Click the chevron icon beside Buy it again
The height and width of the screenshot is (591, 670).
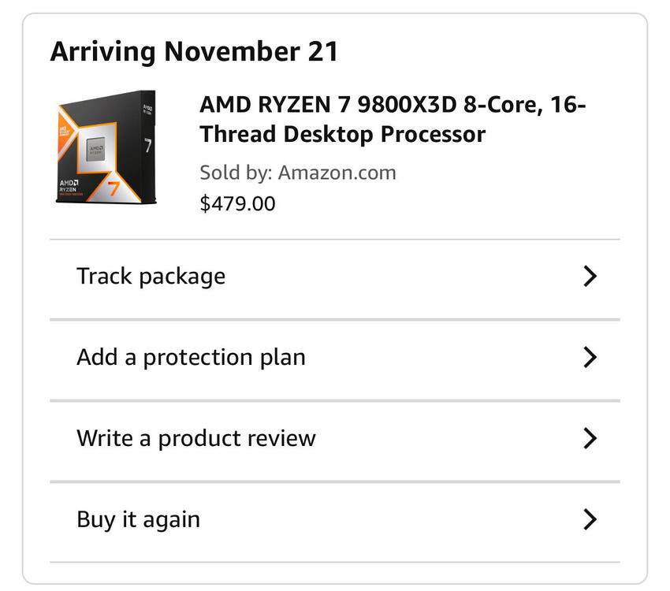coord(590,520)
